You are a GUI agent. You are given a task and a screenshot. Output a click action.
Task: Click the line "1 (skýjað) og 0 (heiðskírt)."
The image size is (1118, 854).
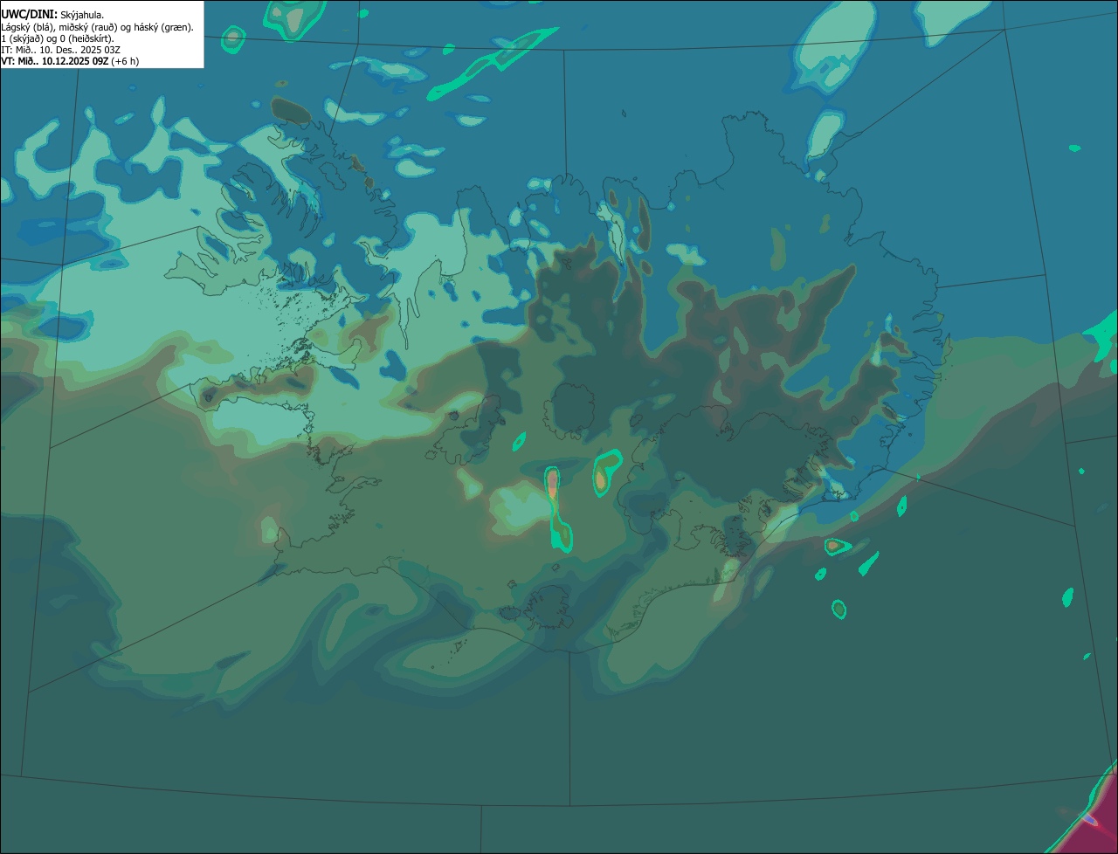click(58, 38)
